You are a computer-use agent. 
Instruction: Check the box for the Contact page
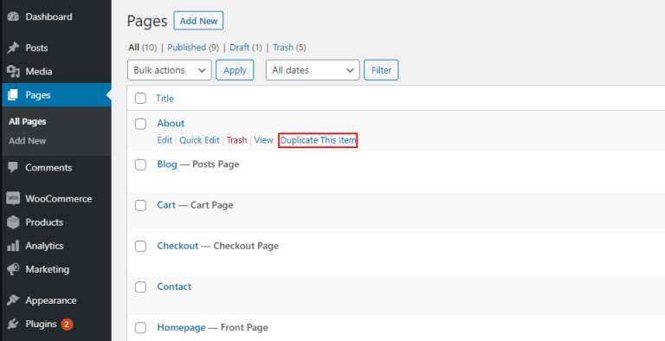140,286
